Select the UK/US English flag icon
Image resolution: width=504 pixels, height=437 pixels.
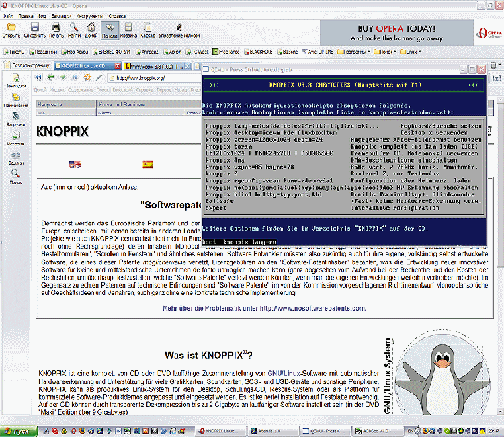pos(75,165)
